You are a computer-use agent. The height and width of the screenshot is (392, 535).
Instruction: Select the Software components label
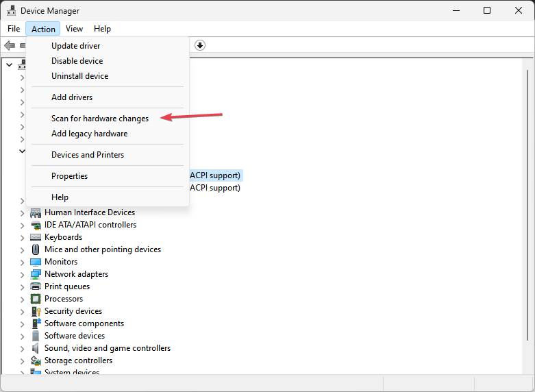click(x=84, y=323)
